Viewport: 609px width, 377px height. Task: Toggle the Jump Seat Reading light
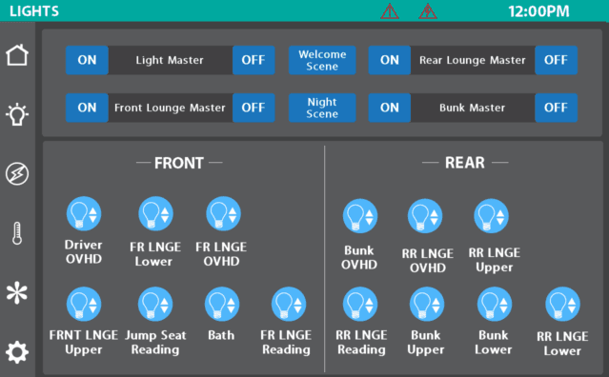tap(155, 304)
